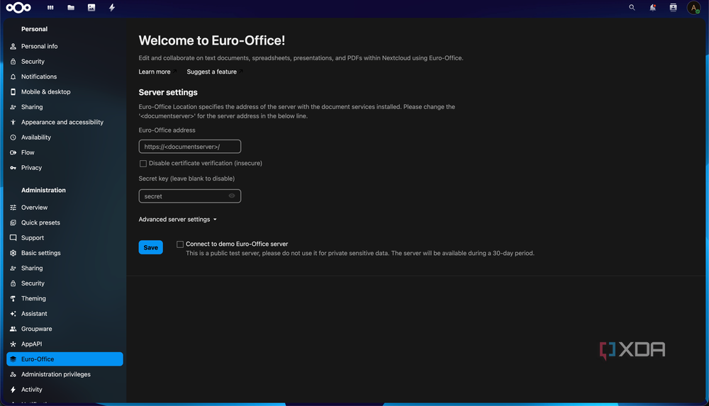The width and height of the screenshot is (709, 406).
Task: Open user avatar account menu
Action: pyautogui.click(x=693, y=8)
